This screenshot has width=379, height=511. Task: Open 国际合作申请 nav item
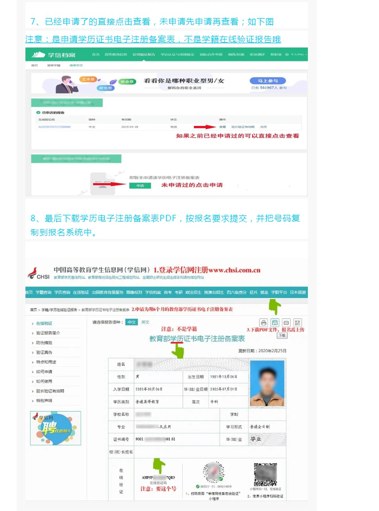[x=211, y=55]
